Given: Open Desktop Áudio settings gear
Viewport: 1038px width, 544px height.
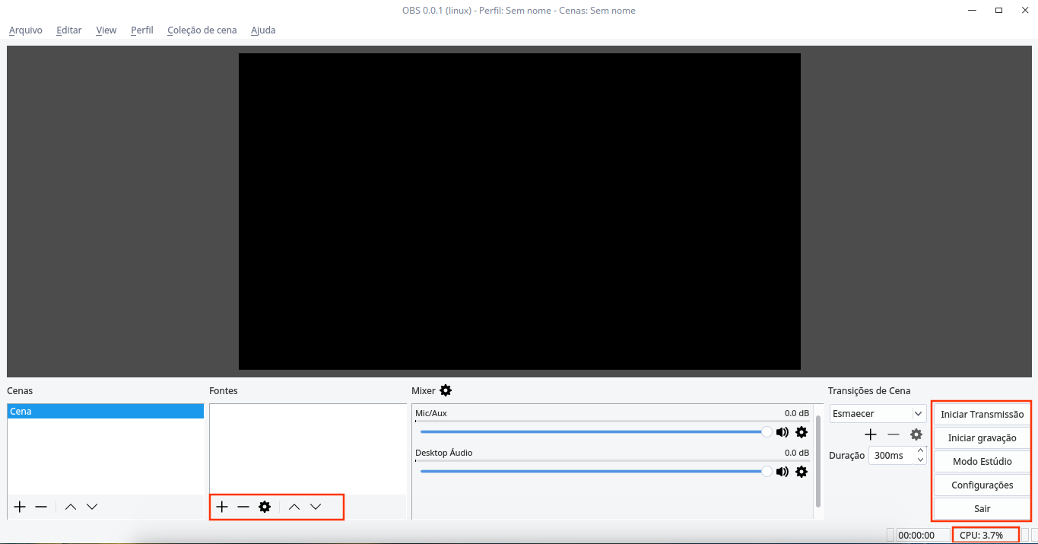Looking at the screenshot, I should [802, 472].
